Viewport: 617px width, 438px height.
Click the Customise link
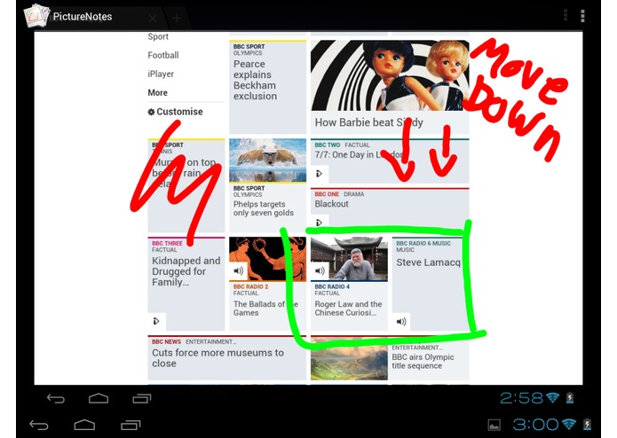(179, 112)
